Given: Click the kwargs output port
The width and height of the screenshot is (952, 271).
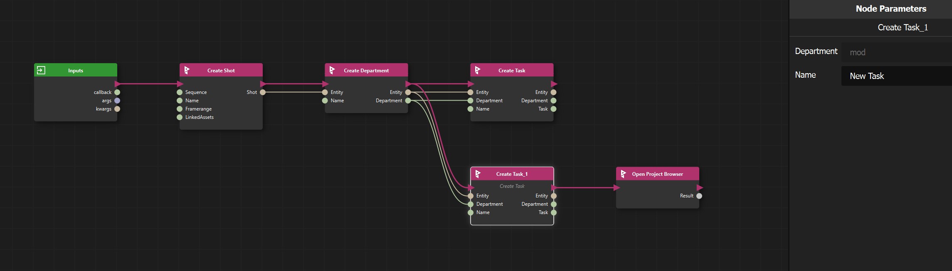Looking at the screenshot, I should tap(117, 109).
